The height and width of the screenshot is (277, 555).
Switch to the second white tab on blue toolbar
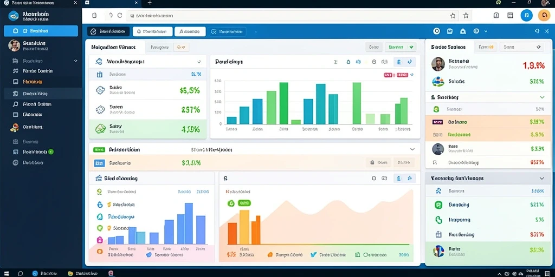[x=190, y=31]
